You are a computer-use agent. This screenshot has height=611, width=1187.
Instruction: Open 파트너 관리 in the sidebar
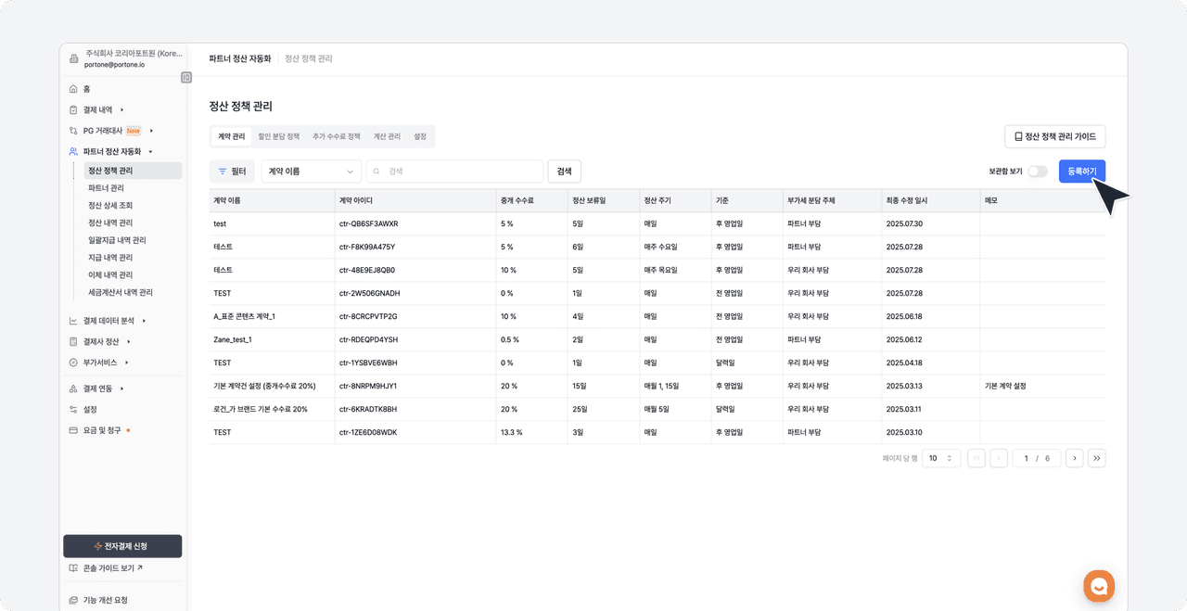[106, 188]
